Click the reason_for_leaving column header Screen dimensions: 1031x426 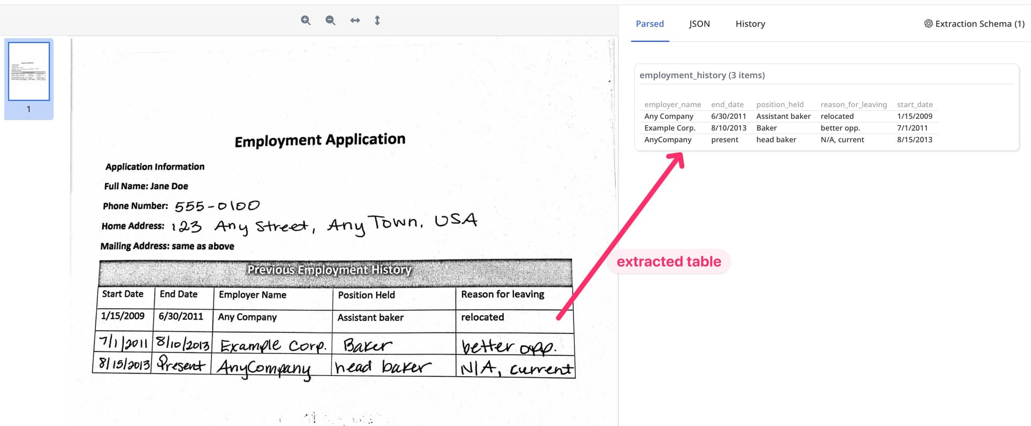853,104
